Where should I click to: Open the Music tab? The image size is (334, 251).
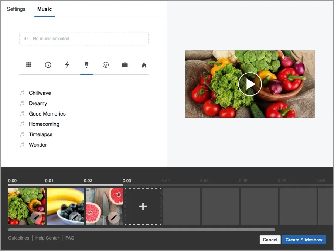(45, 9)
